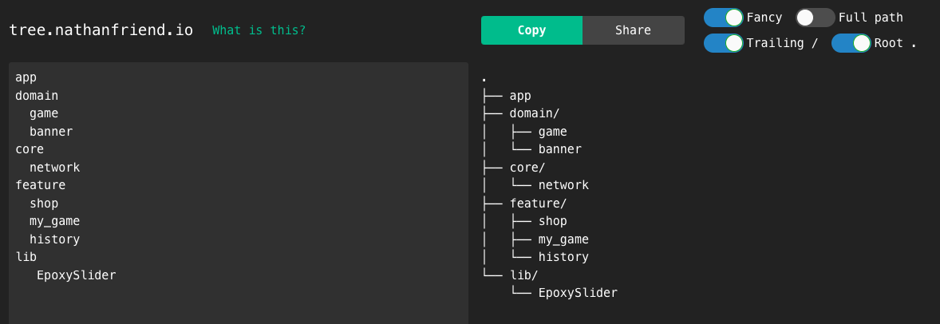The height and width of the screenshot is (324, 940).
Task: Click the Share button
Action: [x=633, y=30]
